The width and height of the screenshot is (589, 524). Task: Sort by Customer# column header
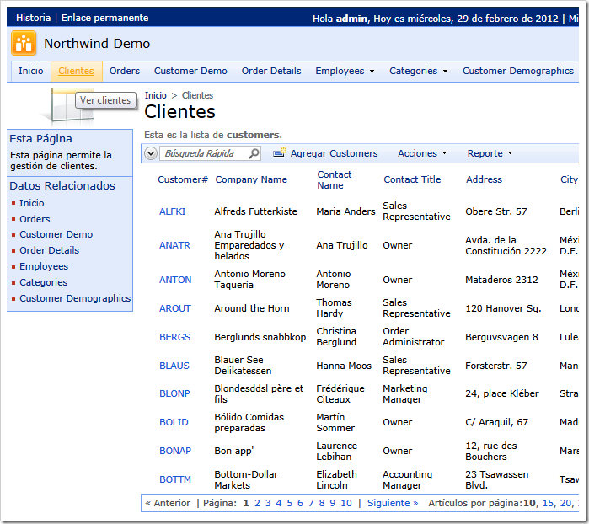pyautogui.click(x=183, y=179)
